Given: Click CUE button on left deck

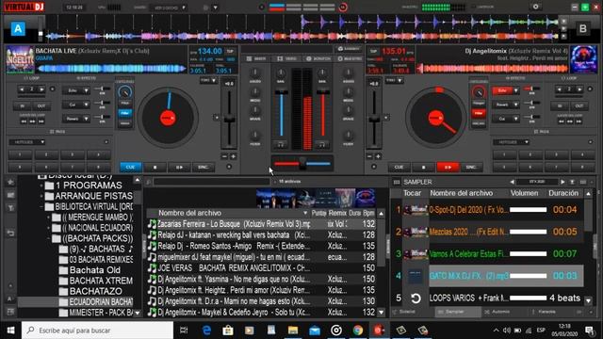Looking at the screenshot, I should point(131,168).
